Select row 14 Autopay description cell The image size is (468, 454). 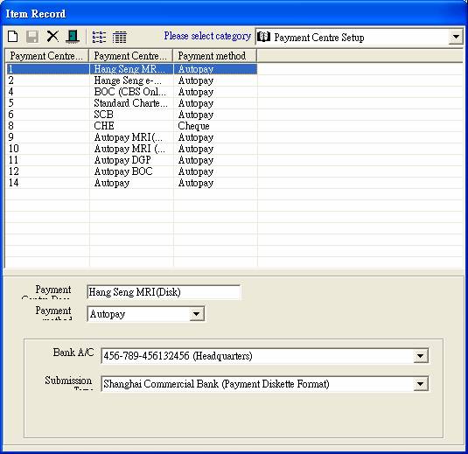(131, 183)
